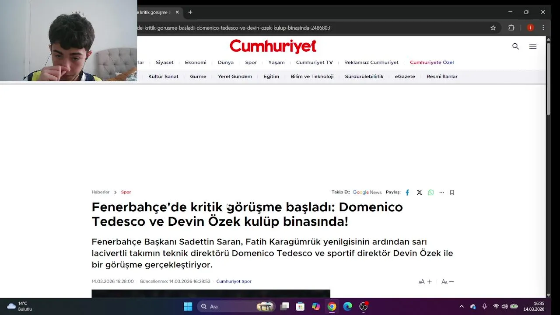Image resolution: width=560 pixels, height=315 pixels.
Task: Go to the Siyaset section
Action: 164,63
